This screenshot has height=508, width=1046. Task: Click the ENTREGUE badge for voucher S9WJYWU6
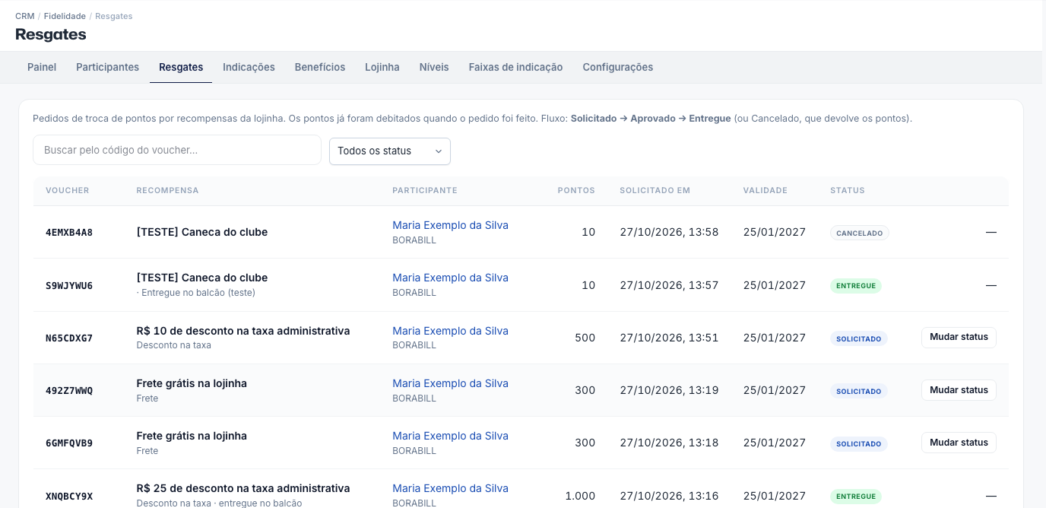pos(856,286)
